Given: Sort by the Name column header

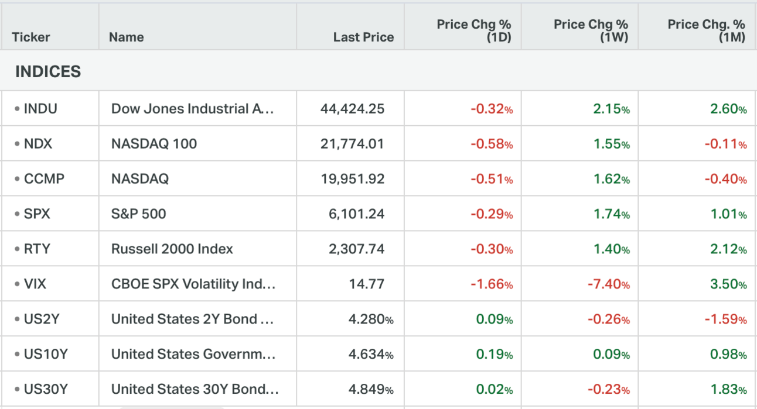Looking at the screenshot, I should click(127, 37).
